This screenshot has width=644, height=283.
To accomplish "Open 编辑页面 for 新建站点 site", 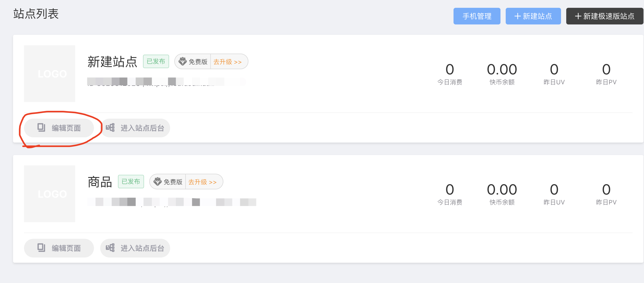I will coord(59,128).
